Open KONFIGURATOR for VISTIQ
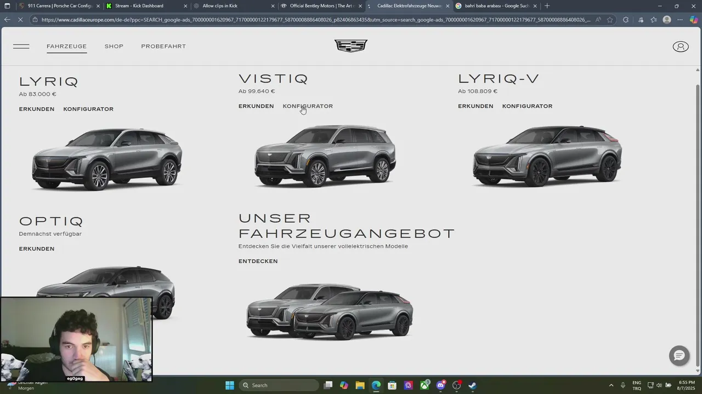Viewport: 702px width, 394px height. (308, 106)
